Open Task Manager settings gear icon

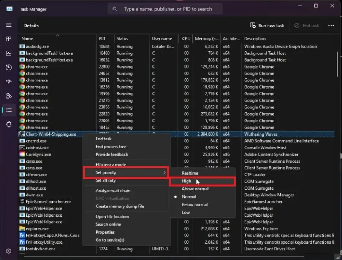click(9, 251)
